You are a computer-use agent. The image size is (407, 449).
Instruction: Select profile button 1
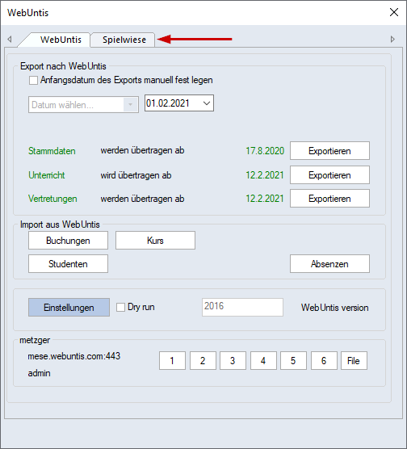(172, 360)
